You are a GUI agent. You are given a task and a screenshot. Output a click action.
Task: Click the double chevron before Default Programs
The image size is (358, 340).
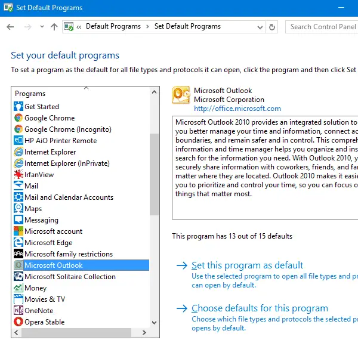[x=79, y=27]
